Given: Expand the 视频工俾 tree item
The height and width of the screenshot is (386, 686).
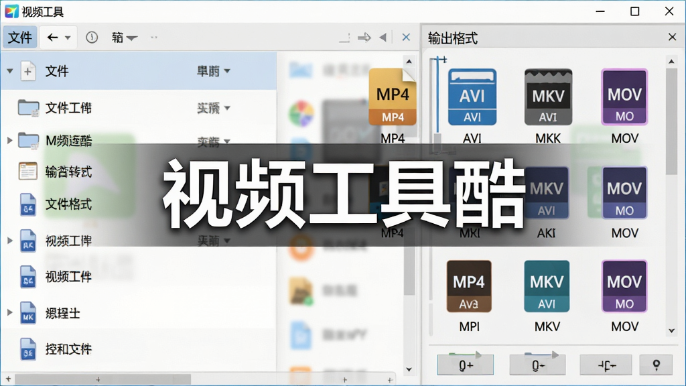Looking at the screenshot, I should coord(9,241).
